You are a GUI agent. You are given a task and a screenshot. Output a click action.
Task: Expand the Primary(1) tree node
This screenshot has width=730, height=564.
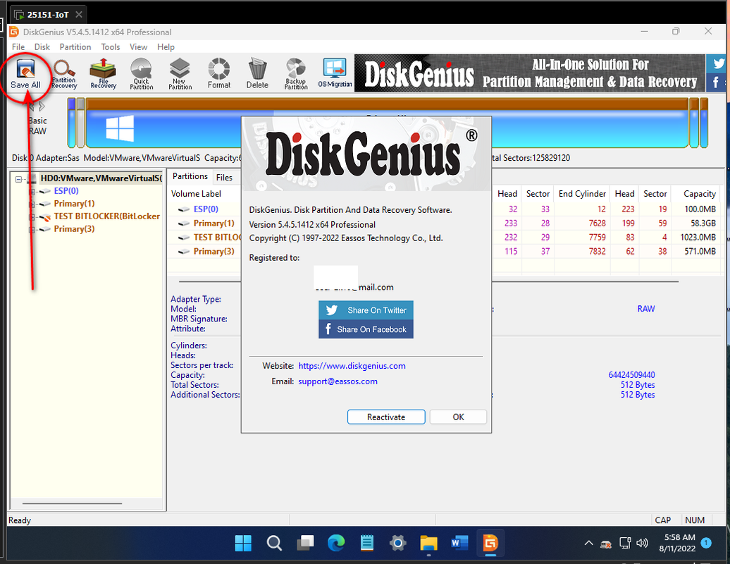click(32, 204)
